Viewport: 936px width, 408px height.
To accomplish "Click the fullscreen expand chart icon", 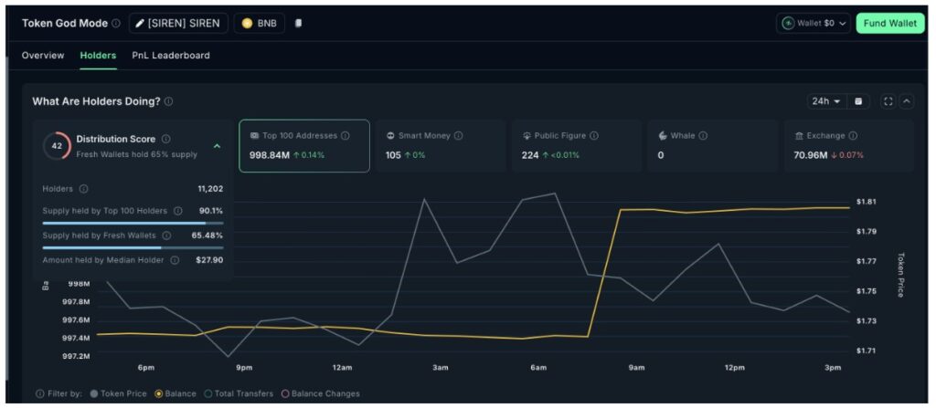I will (888, 101).
